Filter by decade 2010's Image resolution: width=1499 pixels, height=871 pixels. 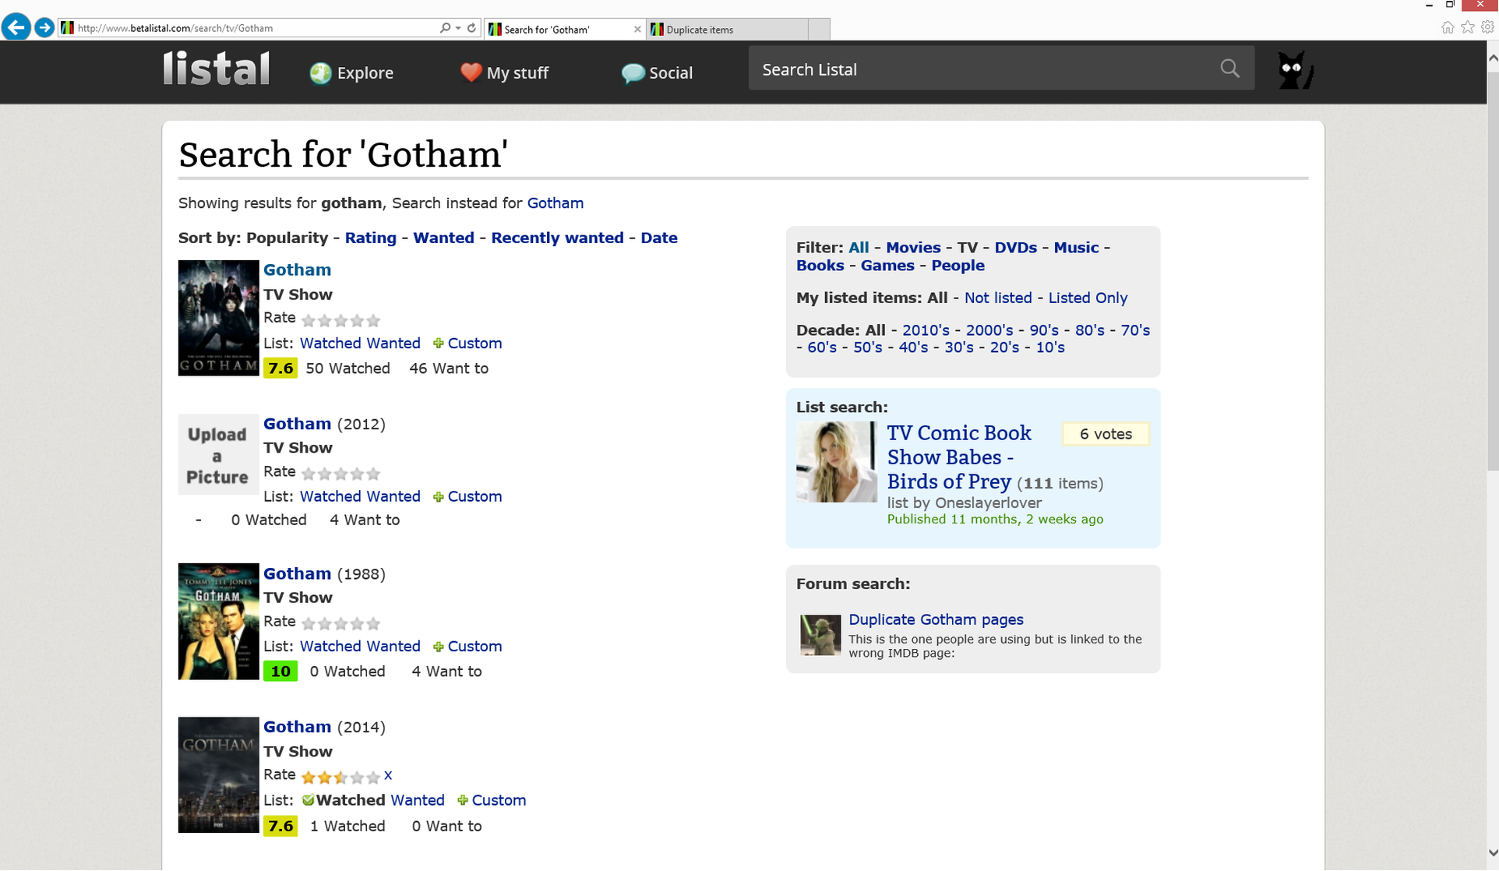926,330
